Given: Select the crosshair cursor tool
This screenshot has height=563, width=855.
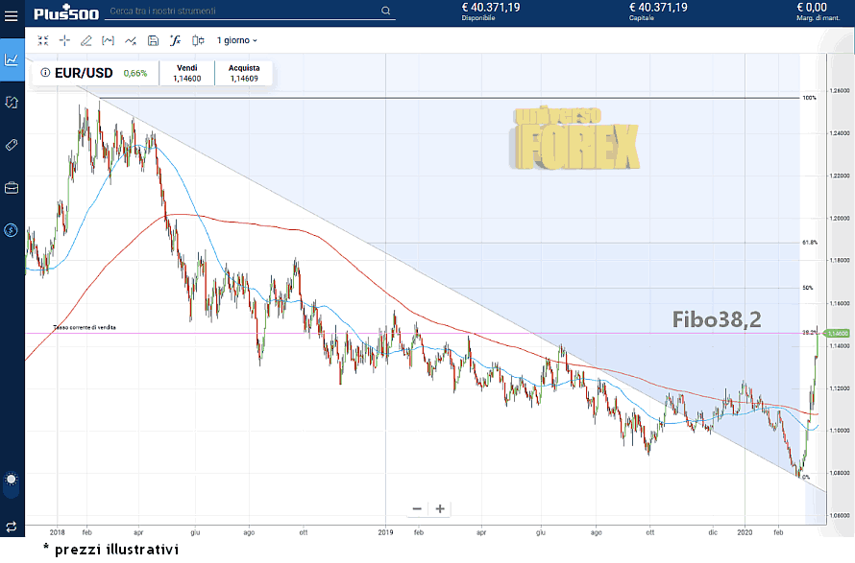Looking at the screenshot, I should tap(64, 40).
